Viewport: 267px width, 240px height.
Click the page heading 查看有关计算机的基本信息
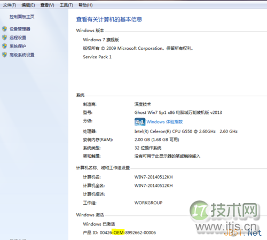tap(109, 19)
